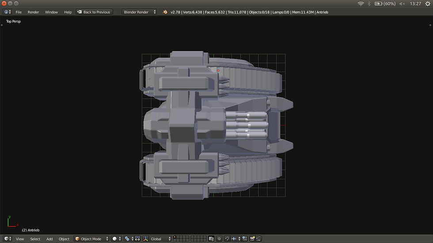Click the Info editor type icon

tap(6, 12)
